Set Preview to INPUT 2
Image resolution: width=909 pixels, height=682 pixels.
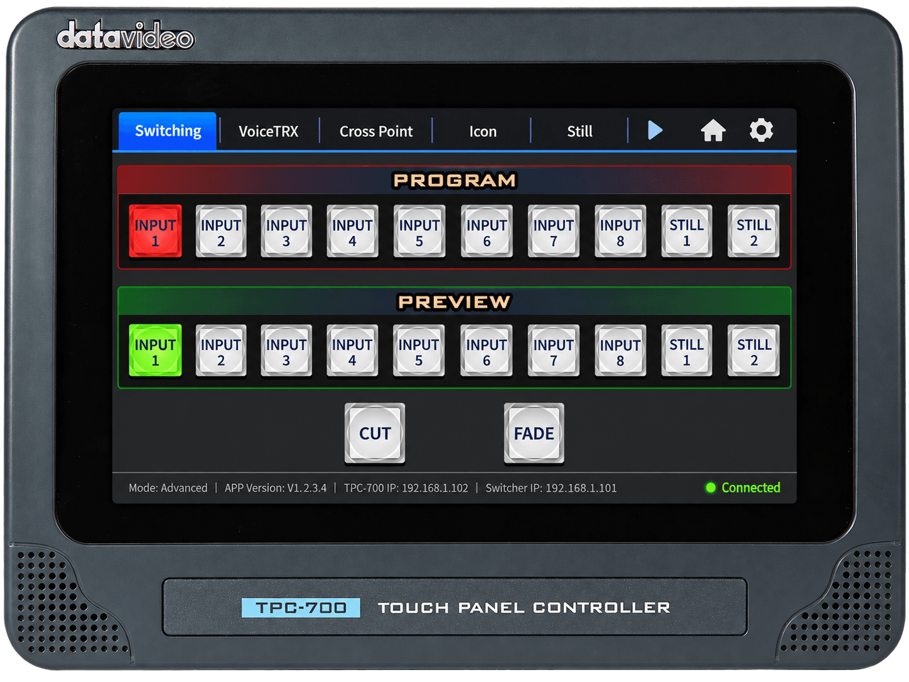pos(221,351)
